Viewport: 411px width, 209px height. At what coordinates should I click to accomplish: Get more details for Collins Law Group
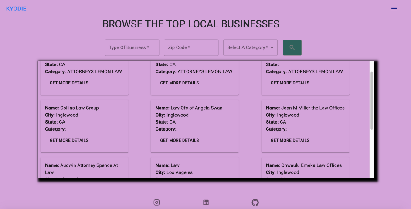click(69, 140)
